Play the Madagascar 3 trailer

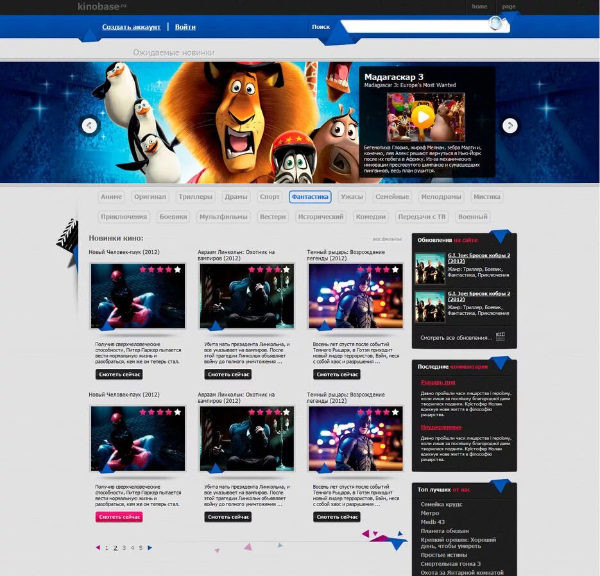pyautogui.click(x=423, y=117)
